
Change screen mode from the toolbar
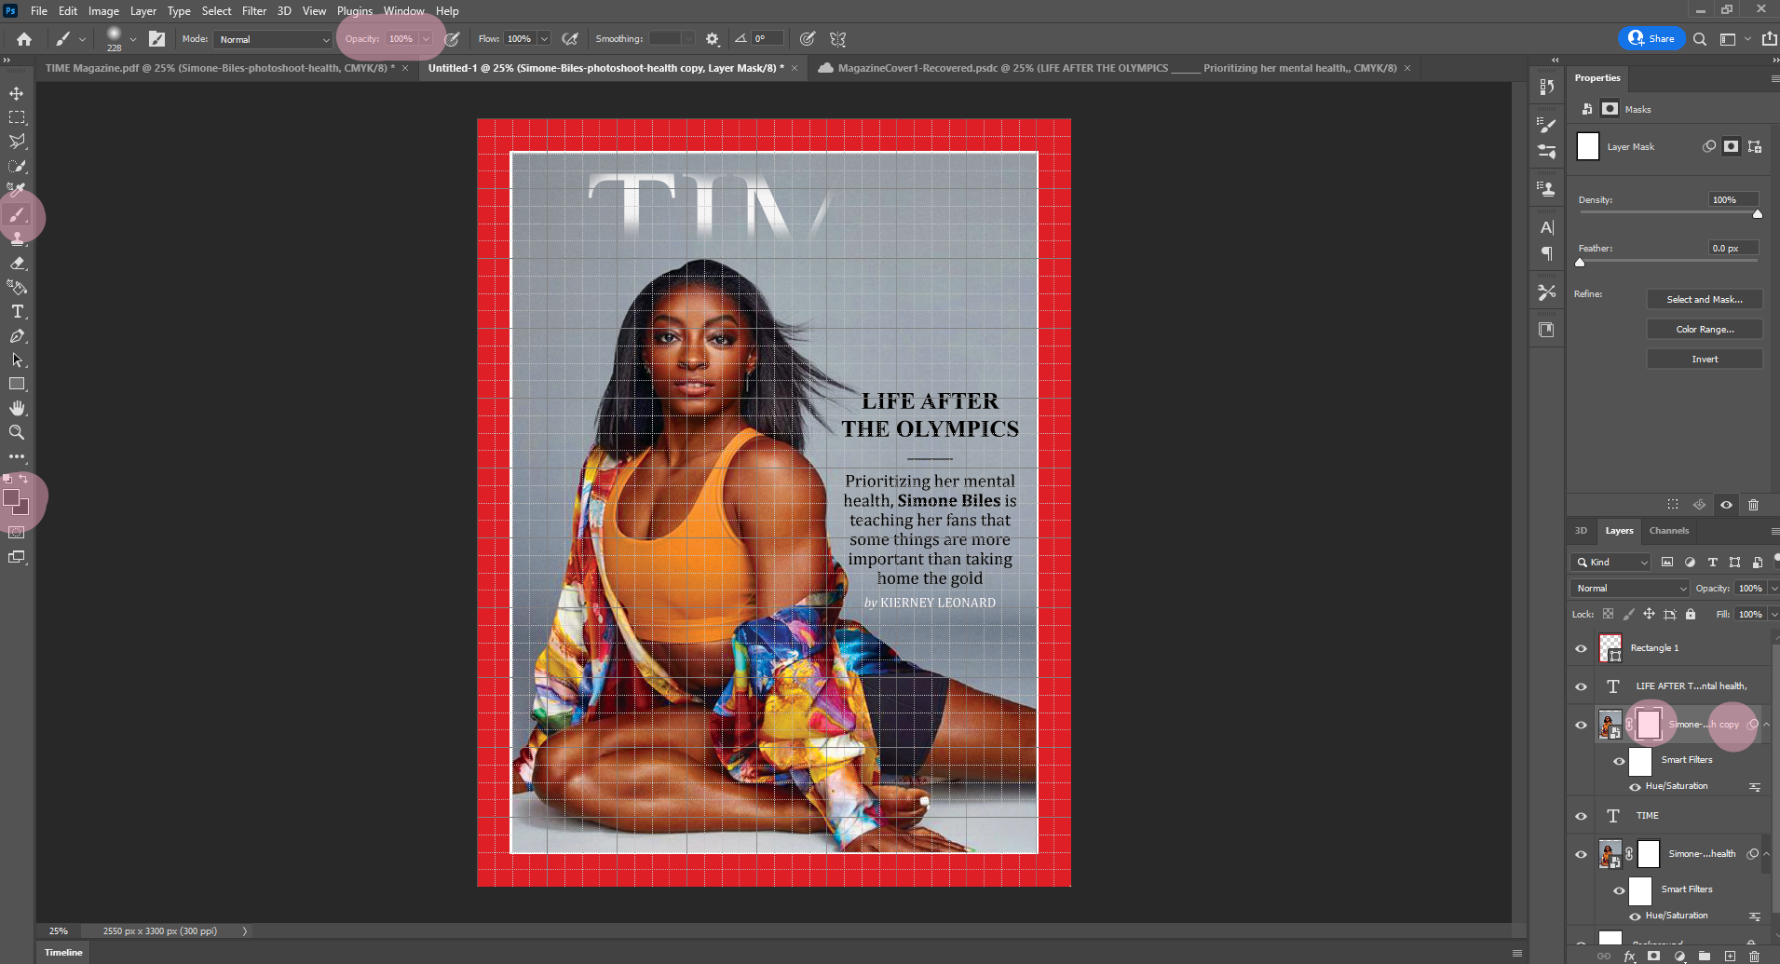tap(17, 557)
